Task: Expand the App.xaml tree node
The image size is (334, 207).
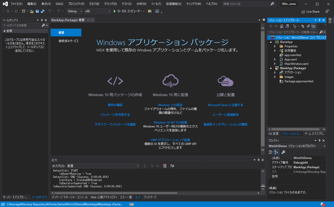Action: [x=275, y=60]
